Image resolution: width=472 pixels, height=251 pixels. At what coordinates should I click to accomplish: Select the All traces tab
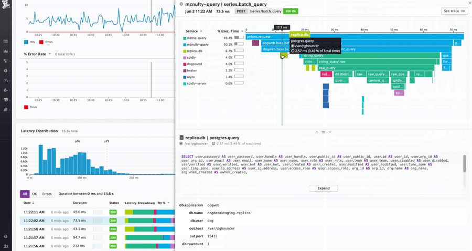pos(25,194)
